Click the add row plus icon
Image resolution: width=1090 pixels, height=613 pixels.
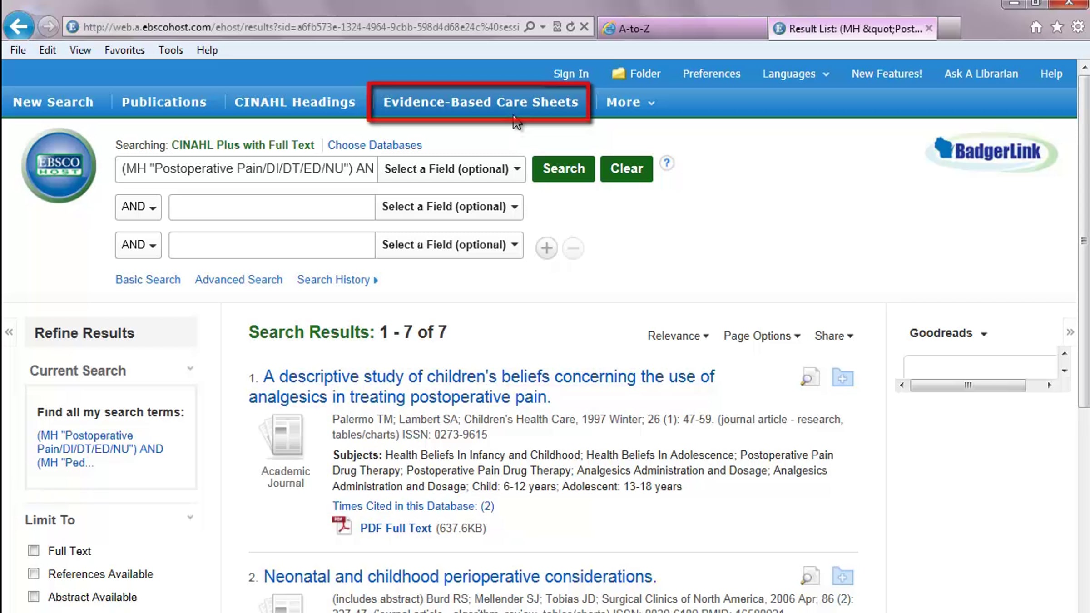pos(546,248)
